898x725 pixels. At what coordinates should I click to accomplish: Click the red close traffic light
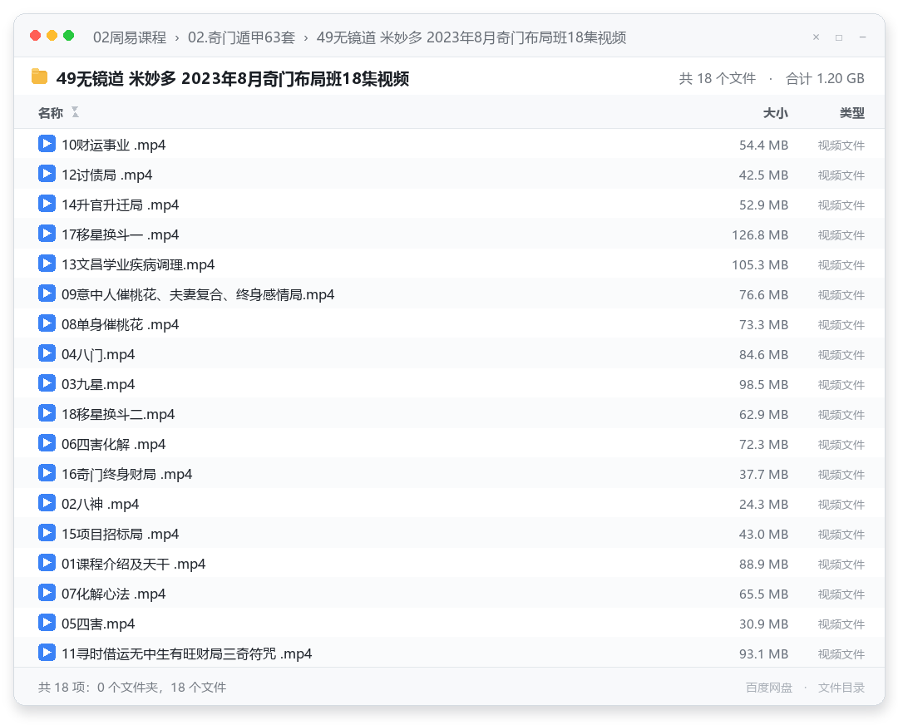pyautogui.click(x=35, y=36)
